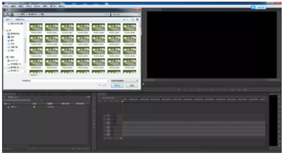Open the Organize dropdown in import dialog
The width and height of the screenshot is (285, 155).
pos(8,19)
